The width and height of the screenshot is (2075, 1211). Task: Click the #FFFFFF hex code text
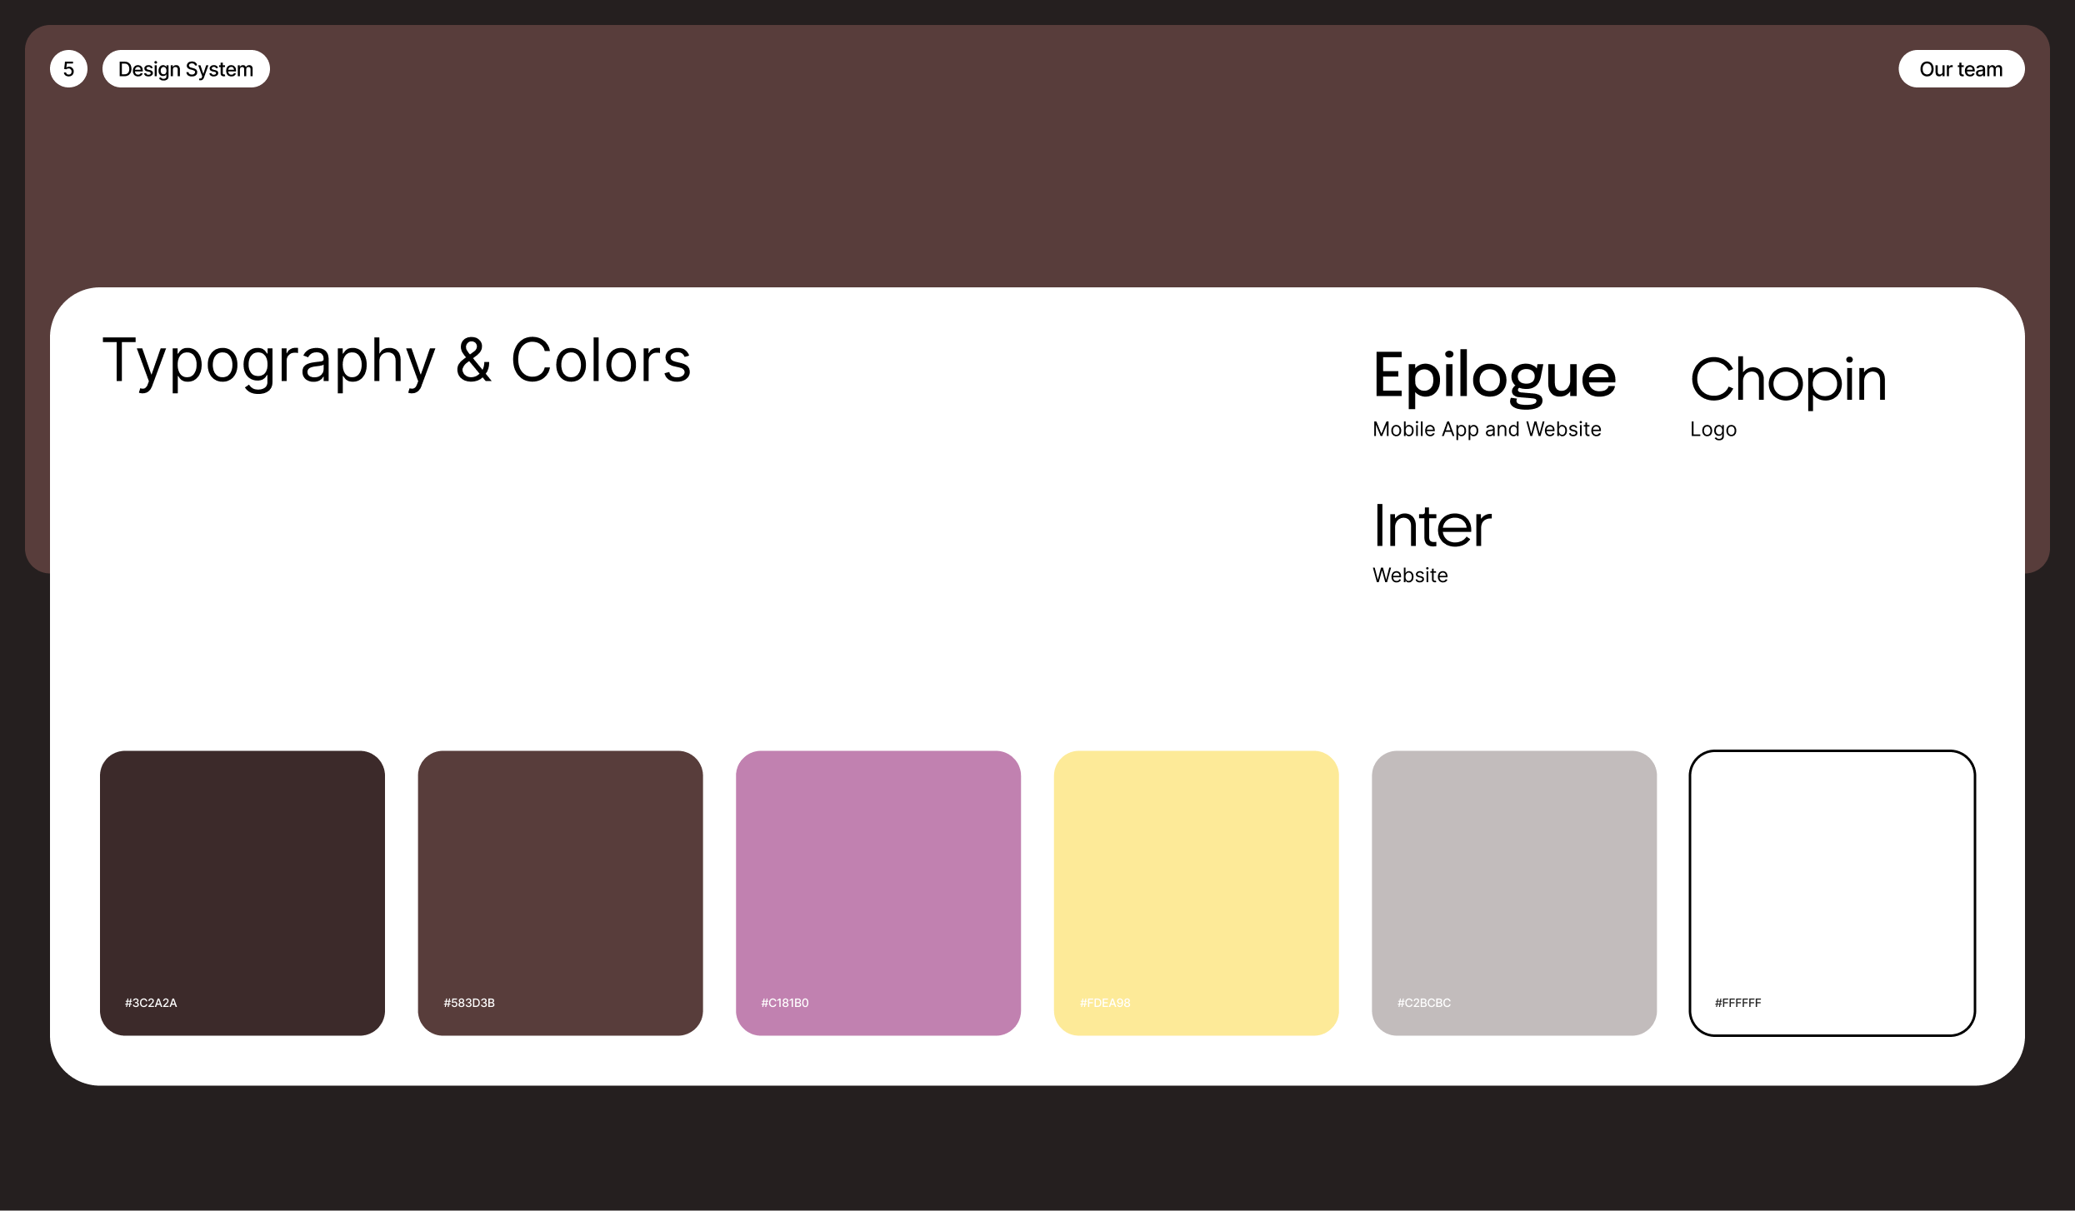(1737, 1003)
